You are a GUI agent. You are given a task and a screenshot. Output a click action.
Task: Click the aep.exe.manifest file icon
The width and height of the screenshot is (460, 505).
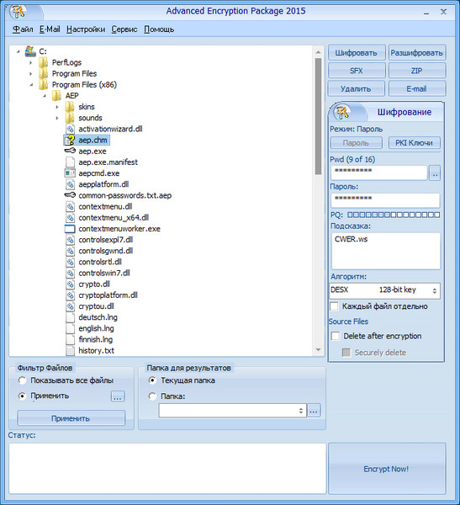pos(70,162)
